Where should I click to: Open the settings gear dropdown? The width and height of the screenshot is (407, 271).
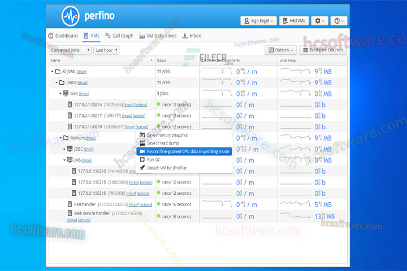coord(320,21)
